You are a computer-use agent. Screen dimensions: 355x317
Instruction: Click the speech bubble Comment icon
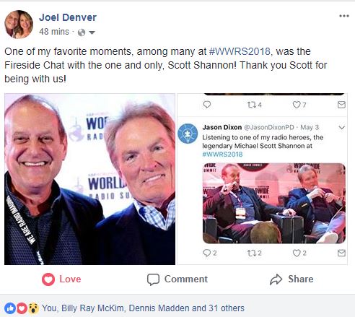coord(153,279)
